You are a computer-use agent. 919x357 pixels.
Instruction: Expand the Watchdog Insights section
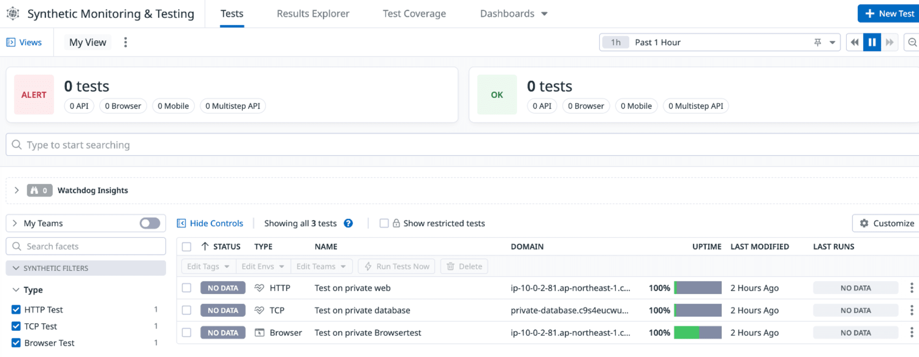(17, 190)
